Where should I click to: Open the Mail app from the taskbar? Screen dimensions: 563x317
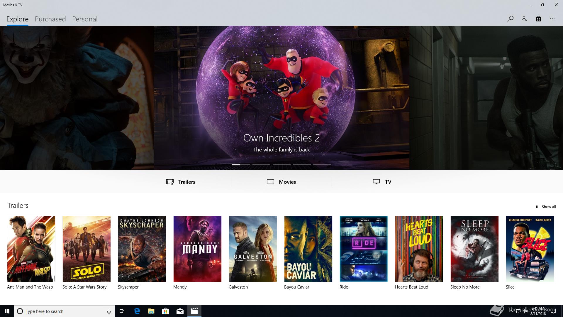[180, 311]
